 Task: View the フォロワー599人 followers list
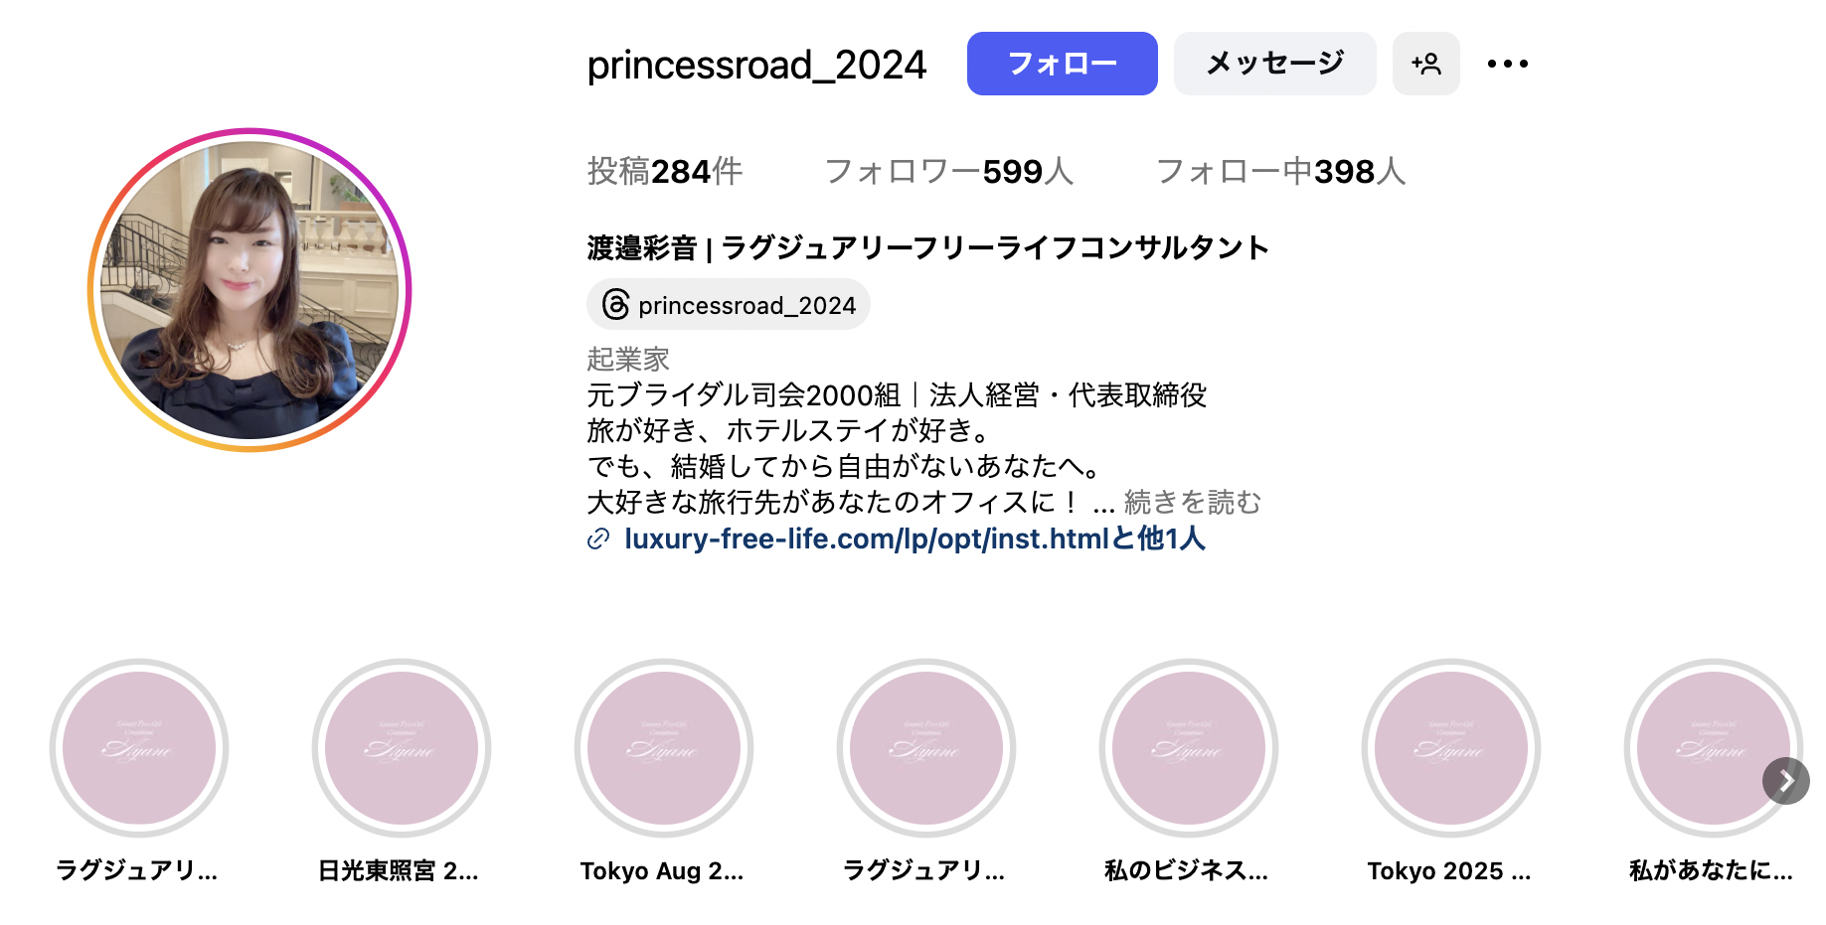[948, 171]
